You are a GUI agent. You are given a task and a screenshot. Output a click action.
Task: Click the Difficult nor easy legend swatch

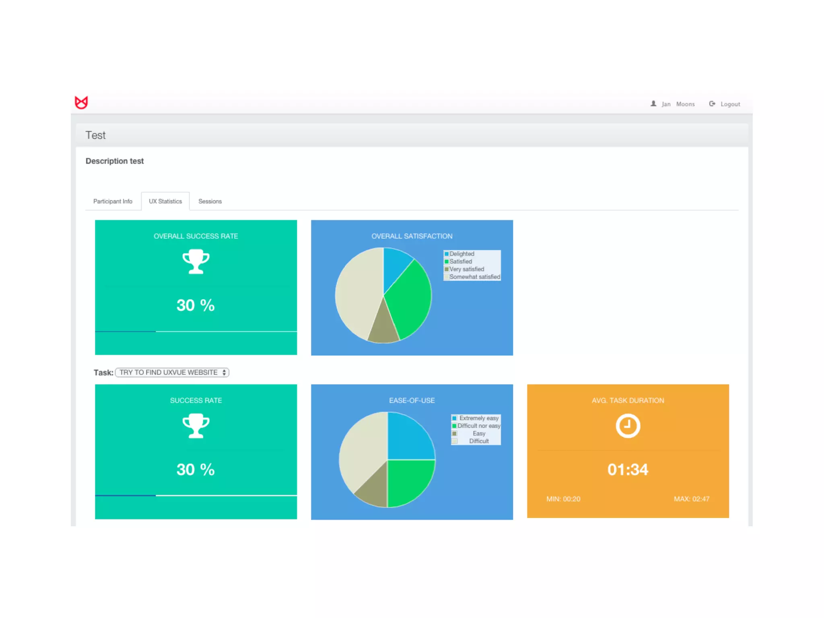(x=454, y=426)
